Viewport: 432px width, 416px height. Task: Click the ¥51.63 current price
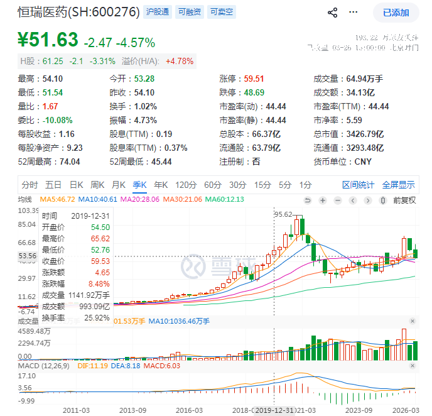click(x=48, y=40)
